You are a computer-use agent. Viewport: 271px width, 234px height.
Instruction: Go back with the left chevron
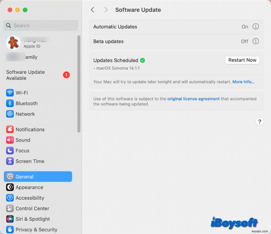(92, 10)
